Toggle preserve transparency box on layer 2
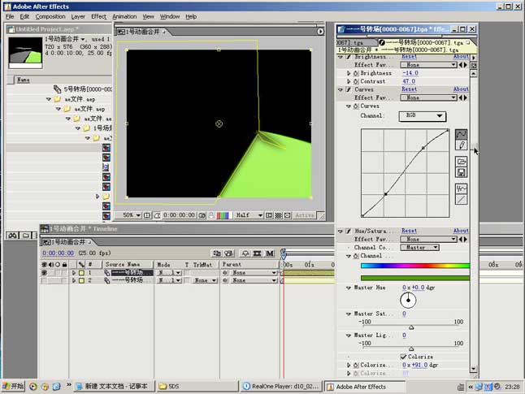The width and height of the screenshot is (525, 394). pos(186,280)
